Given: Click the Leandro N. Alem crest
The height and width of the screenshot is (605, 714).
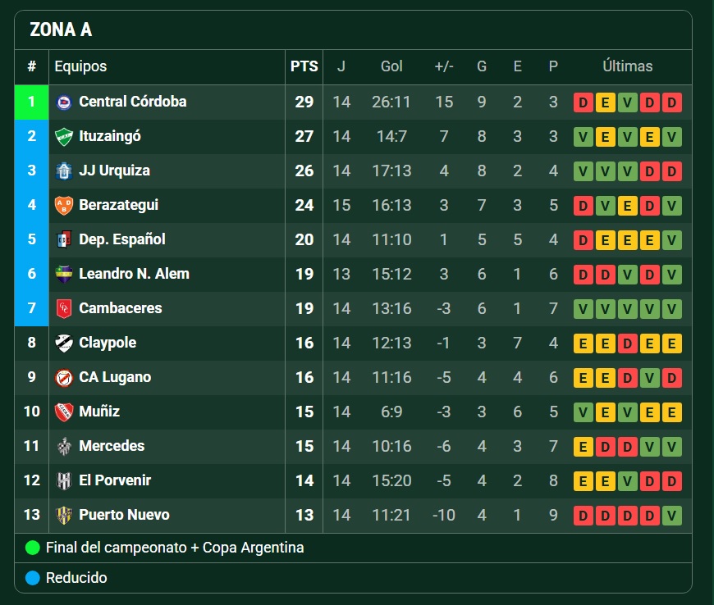Looking at the screenshot, I should (64, 275).
